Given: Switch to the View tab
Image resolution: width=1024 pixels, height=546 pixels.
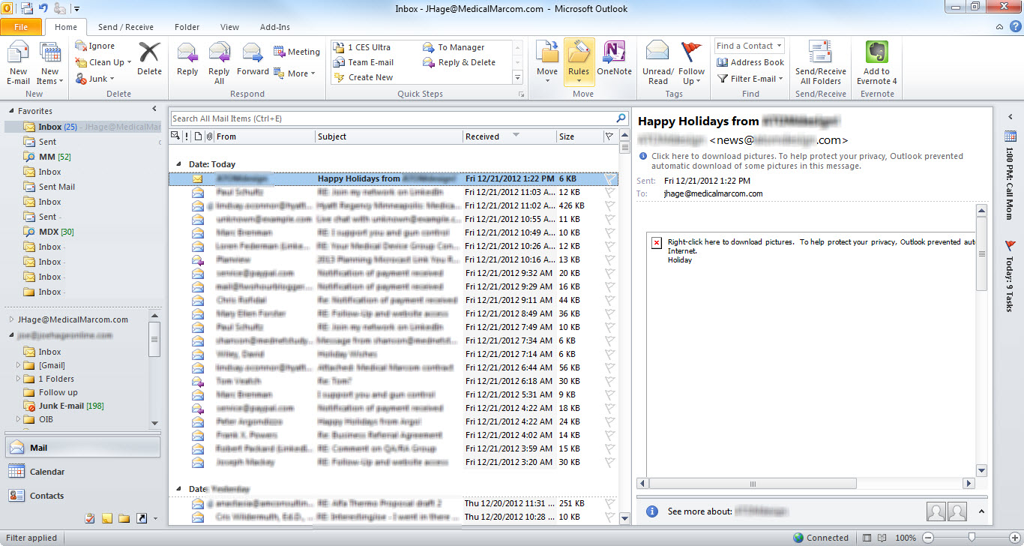Looking at the screenshot, I should [x=230, y=27].
